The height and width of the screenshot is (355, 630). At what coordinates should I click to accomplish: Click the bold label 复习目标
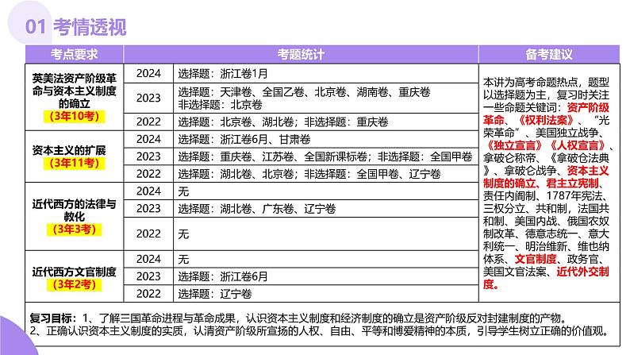point(51,318)
